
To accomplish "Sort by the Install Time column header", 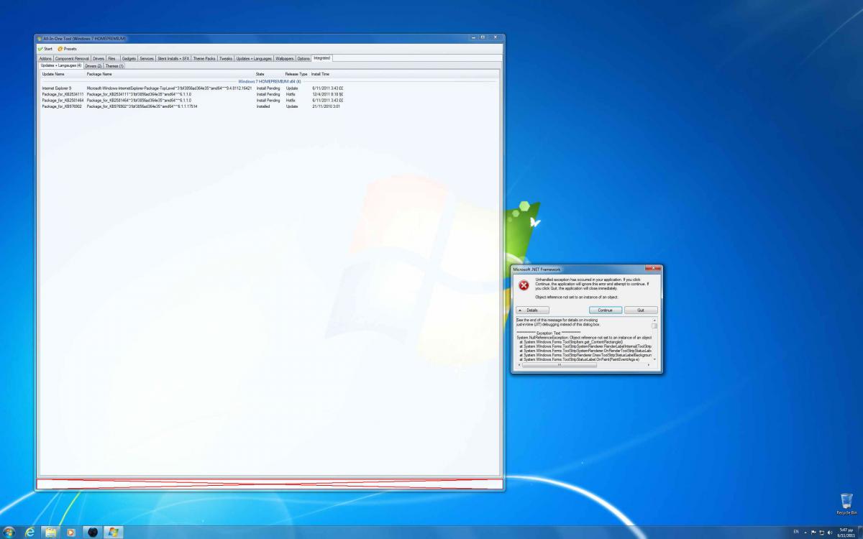I will tap(321, 74).
